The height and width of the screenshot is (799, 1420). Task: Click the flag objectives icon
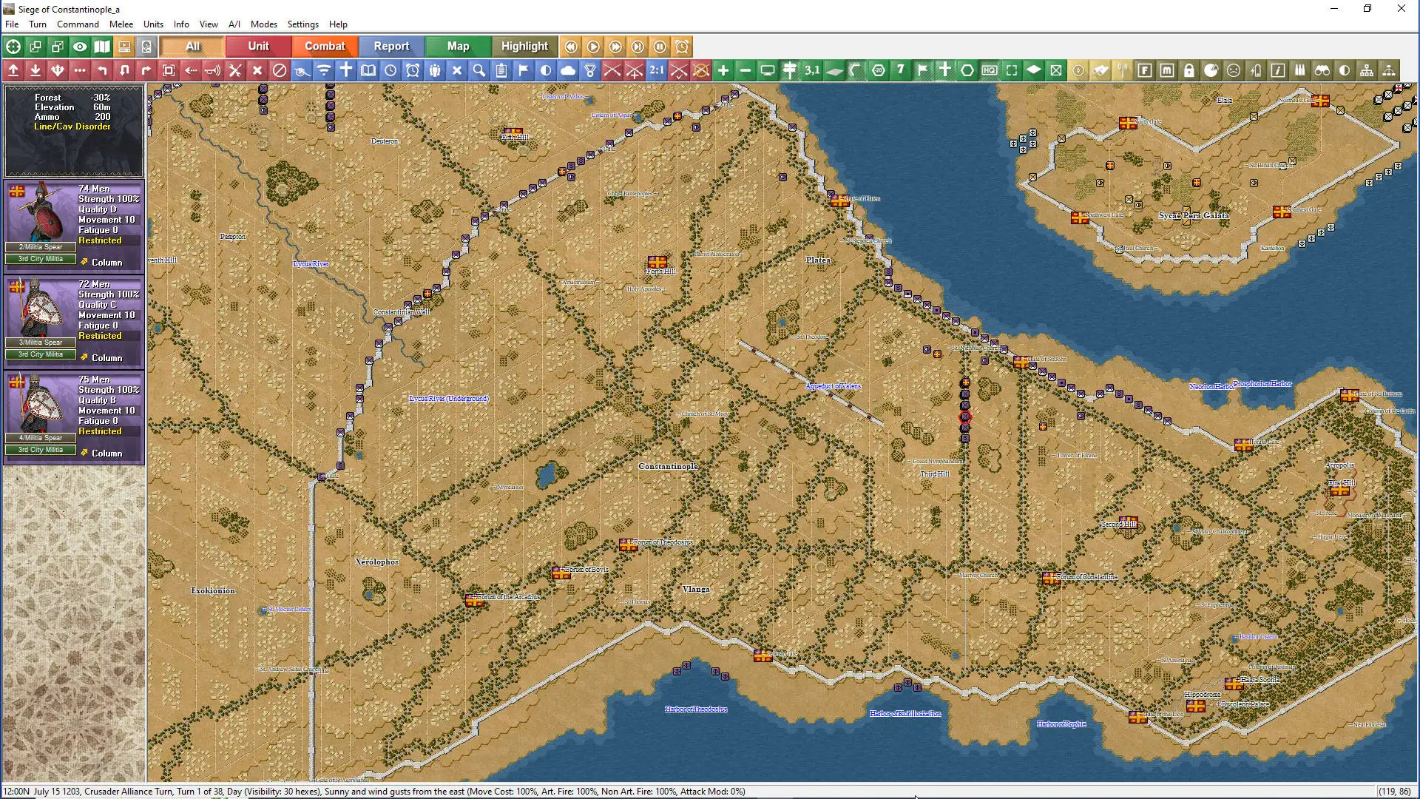coord(524,70)
